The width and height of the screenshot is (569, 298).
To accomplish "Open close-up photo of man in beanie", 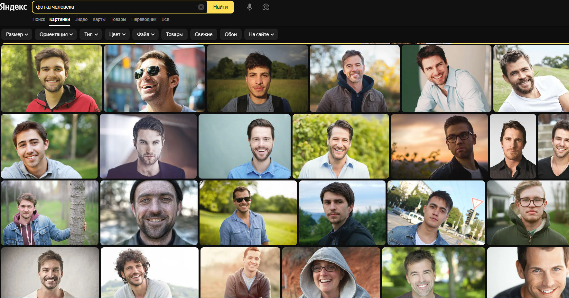I will (x=149, y=213).
